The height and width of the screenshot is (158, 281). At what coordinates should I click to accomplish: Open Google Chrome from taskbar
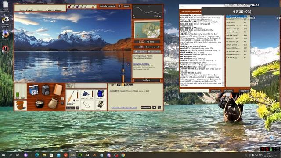[x=123, y=155]
